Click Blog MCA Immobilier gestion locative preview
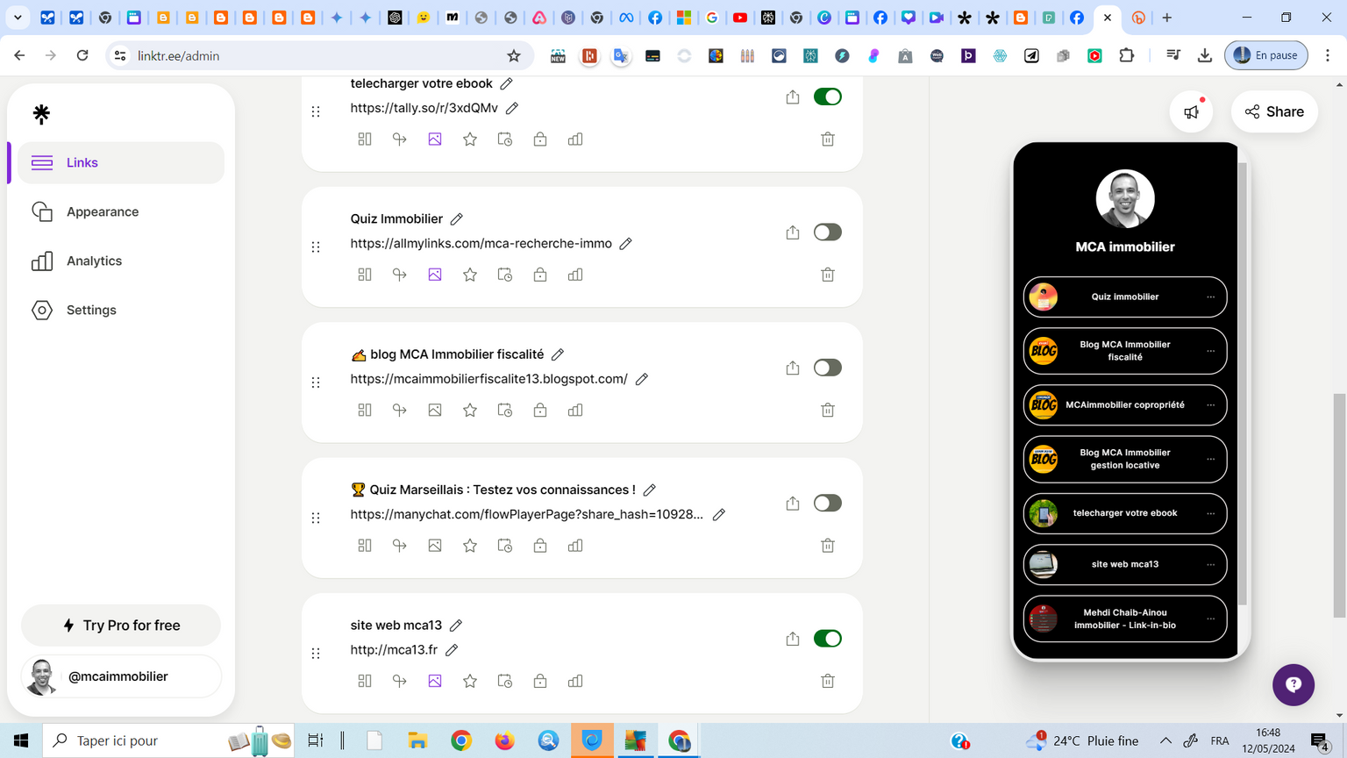Viewport: 1347px width, 758px height. 1124,459
